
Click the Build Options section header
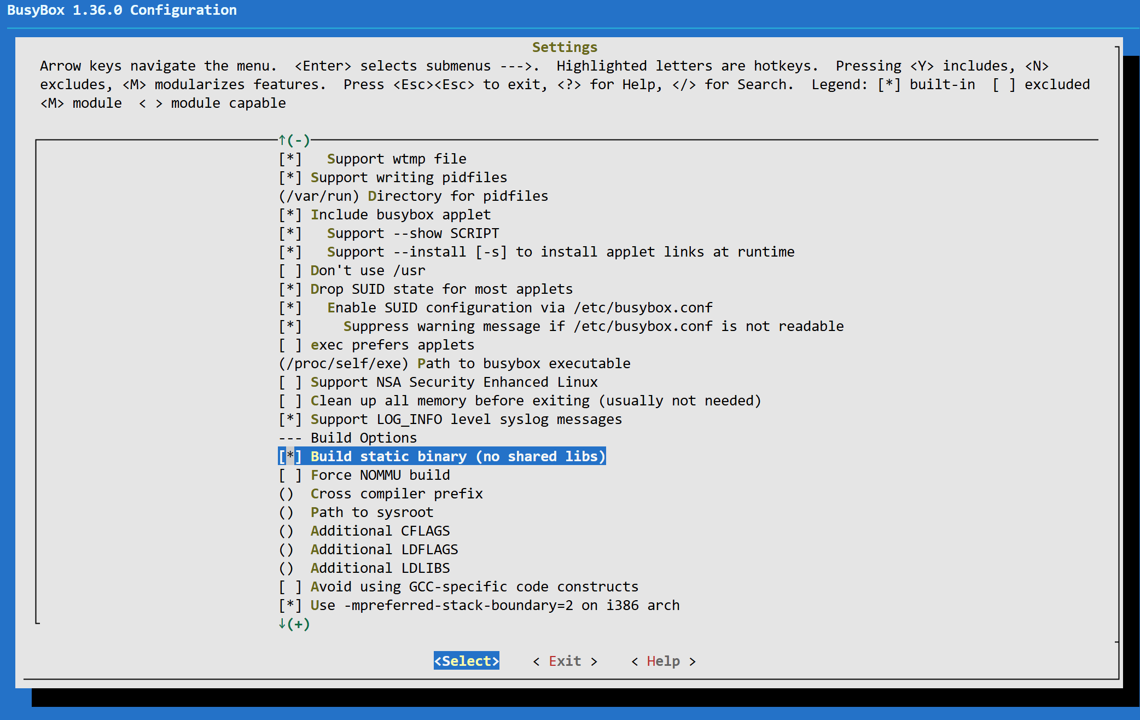[348, 438]
